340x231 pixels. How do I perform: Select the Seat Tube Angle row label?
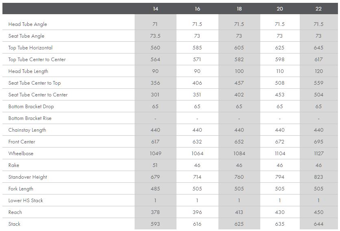coord(26,36)
